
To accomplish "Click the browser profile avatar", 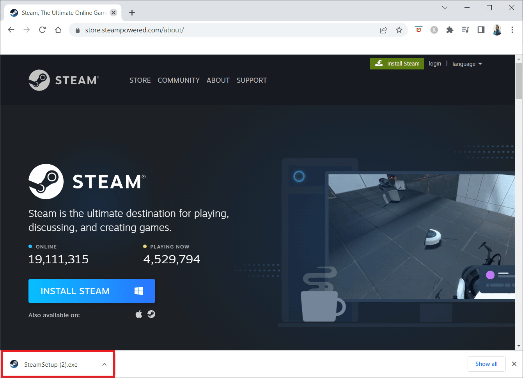I will click(x=497, y=30).
